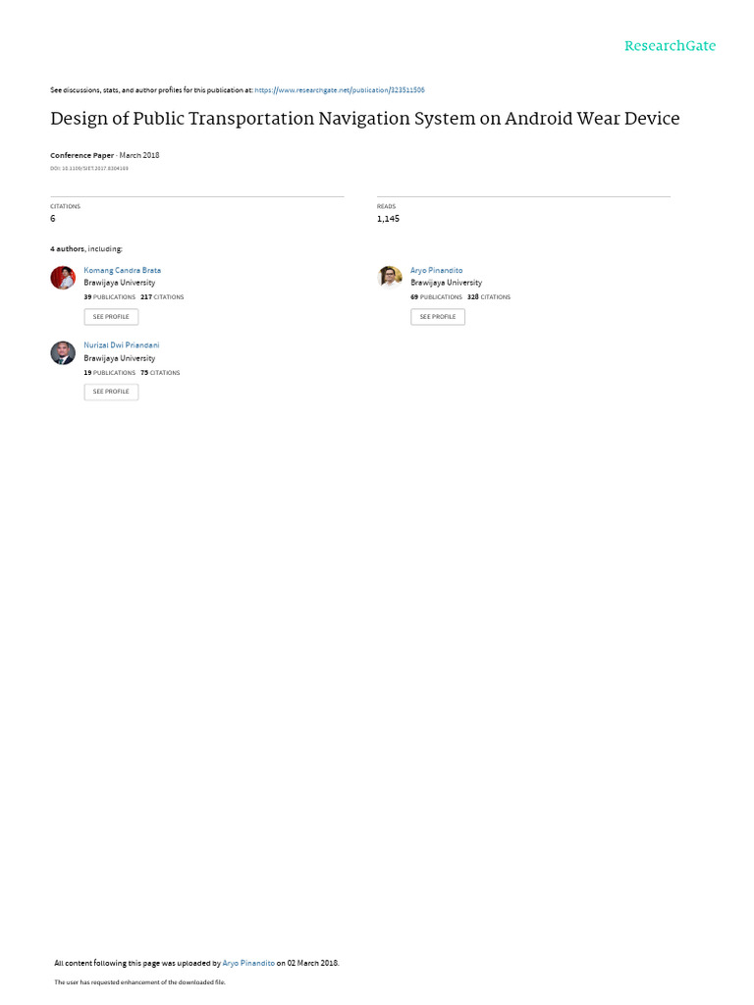Image resolution: width=754 pixels, height=1005 pixels.
Task: Click Nurizal's 19 publications stat
Action: click(x=110, y=373)
